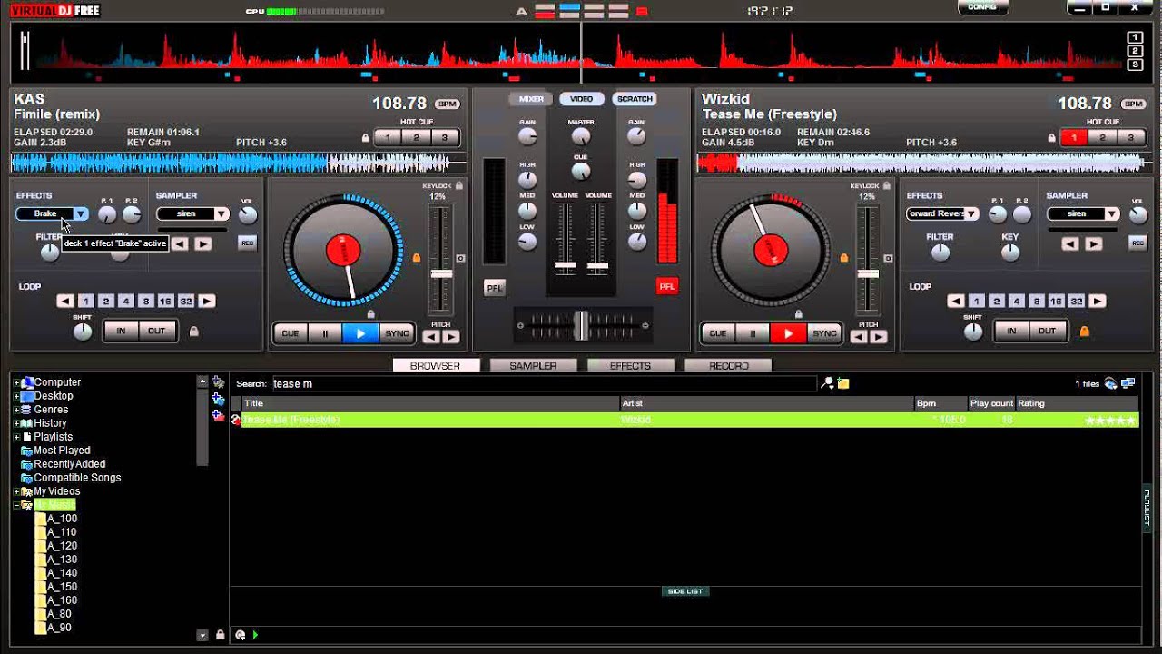The height and width of the screenshot is (654, 1162).
Task: Collapse the My Music folder node
Action: 16,506
